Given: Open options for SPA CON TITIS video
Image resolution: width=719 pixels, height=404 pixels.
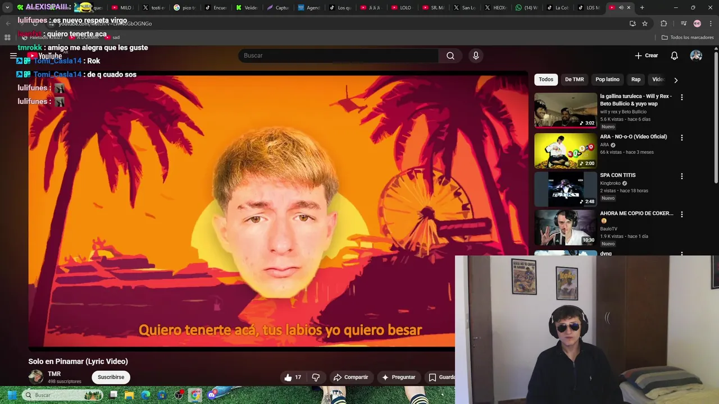Looking at the screenshot, I should 681,176.
